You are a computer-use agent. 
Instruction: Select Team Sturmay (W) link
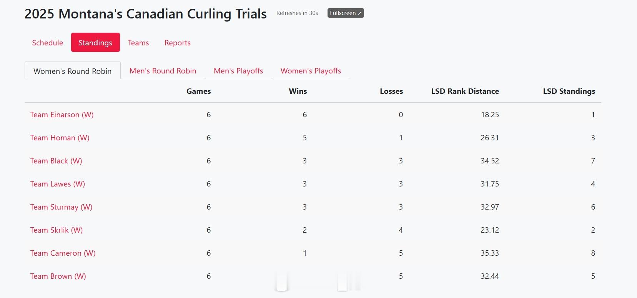point(61,207)
